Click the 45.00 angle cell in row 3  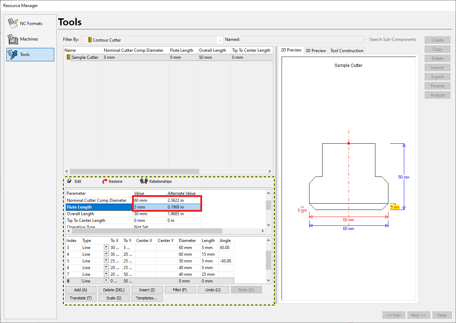pos(226,248)
